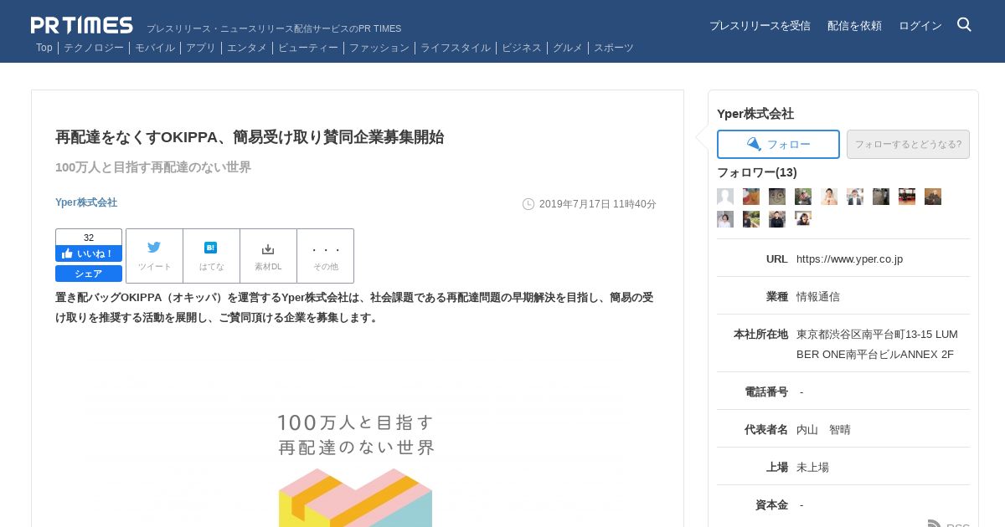Click the https://www.yper.co.jp URL
This screenshot has height=527, width=1005.
point(849,259)
